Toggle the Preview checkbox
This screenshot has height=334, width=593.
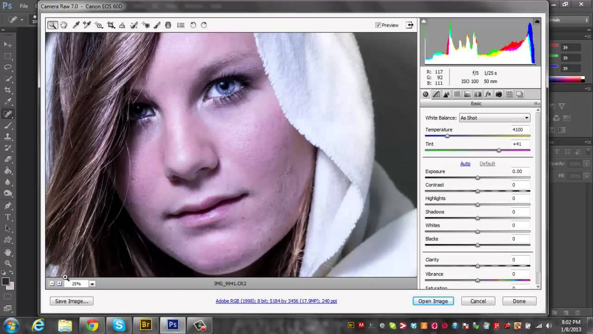[378, 25]
